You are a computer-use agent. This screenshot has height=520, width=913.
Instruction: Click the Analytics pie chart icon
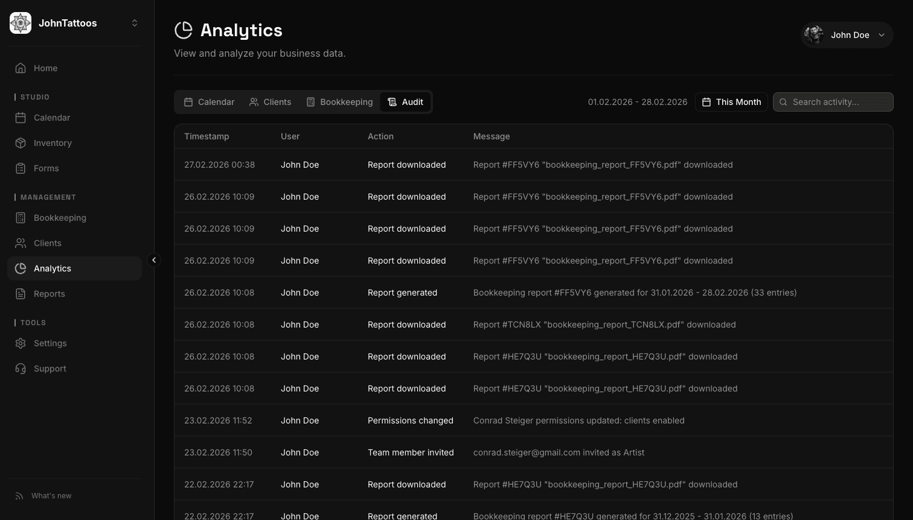tap(21, 268)
